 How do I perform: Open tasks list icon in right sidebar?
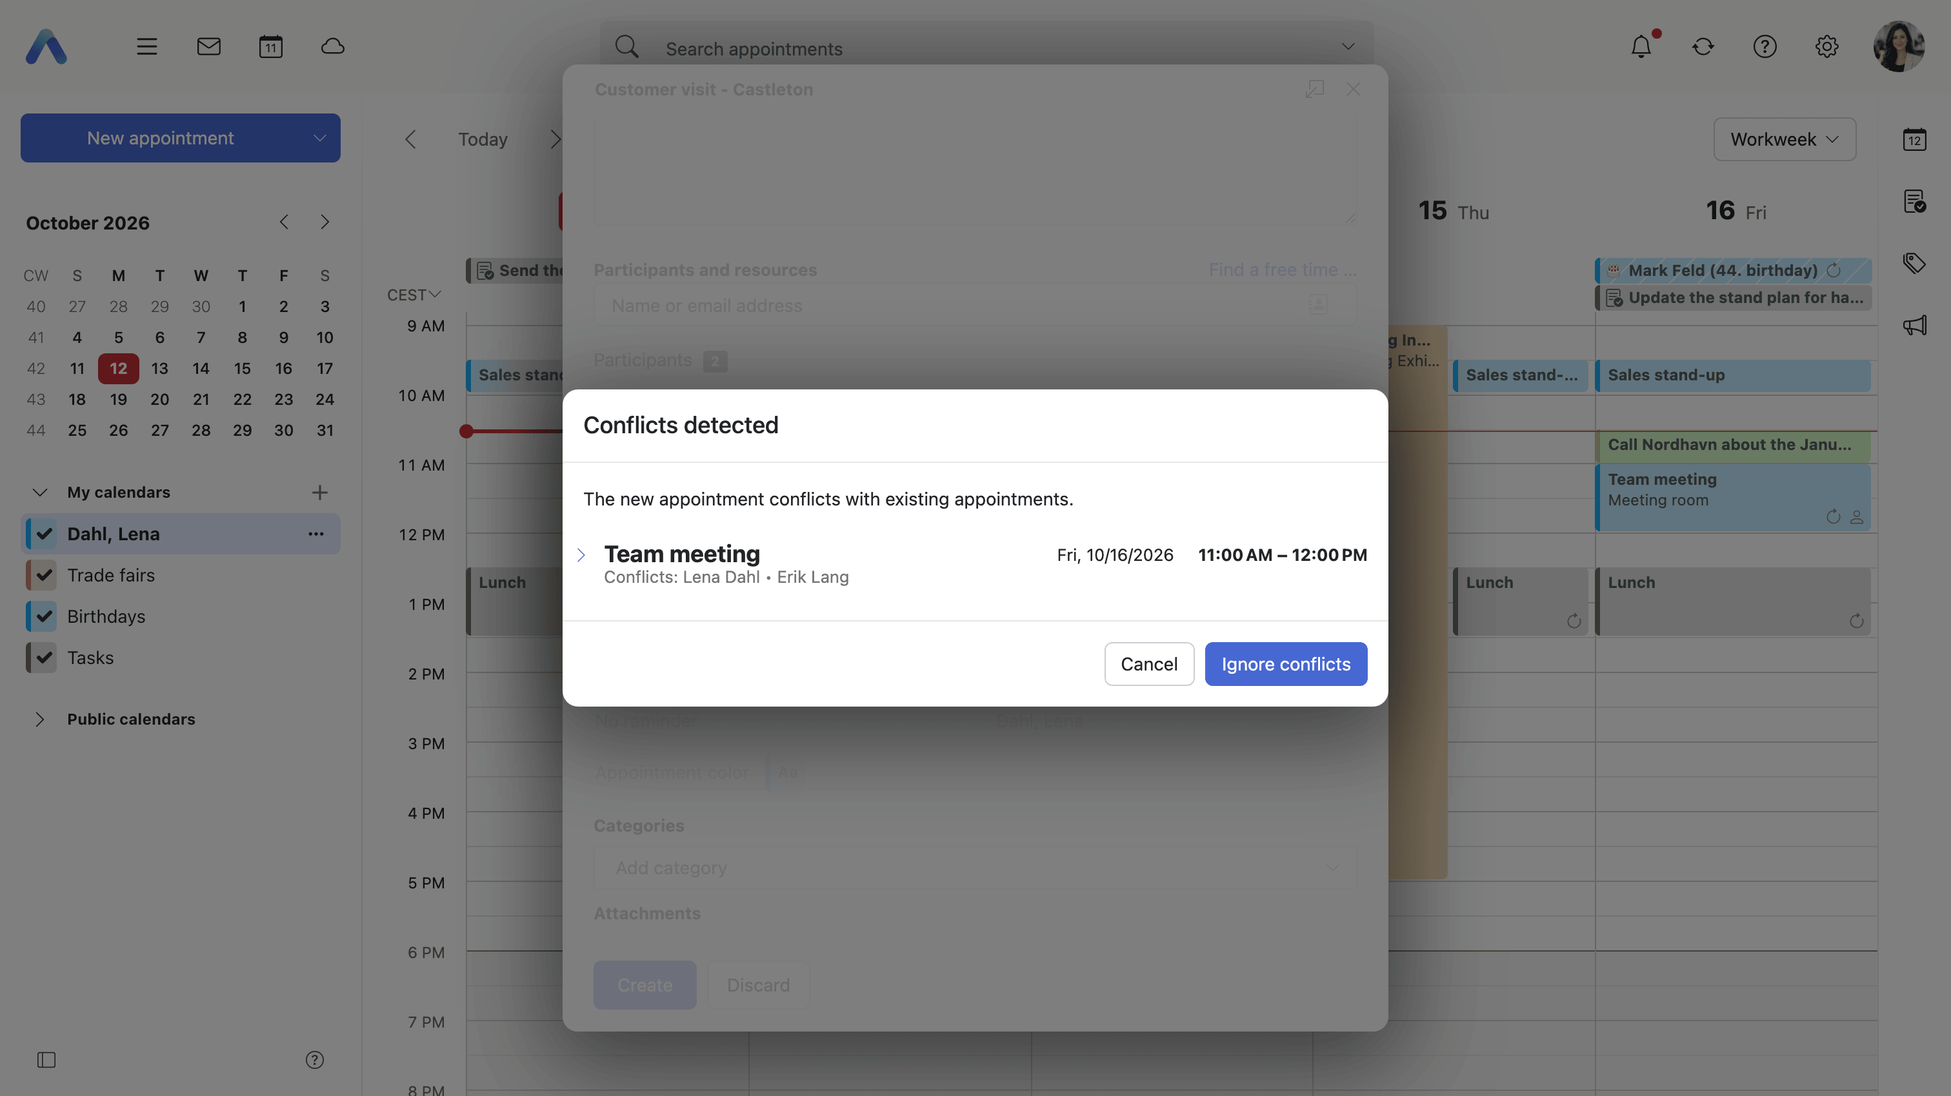point(1915,201)
